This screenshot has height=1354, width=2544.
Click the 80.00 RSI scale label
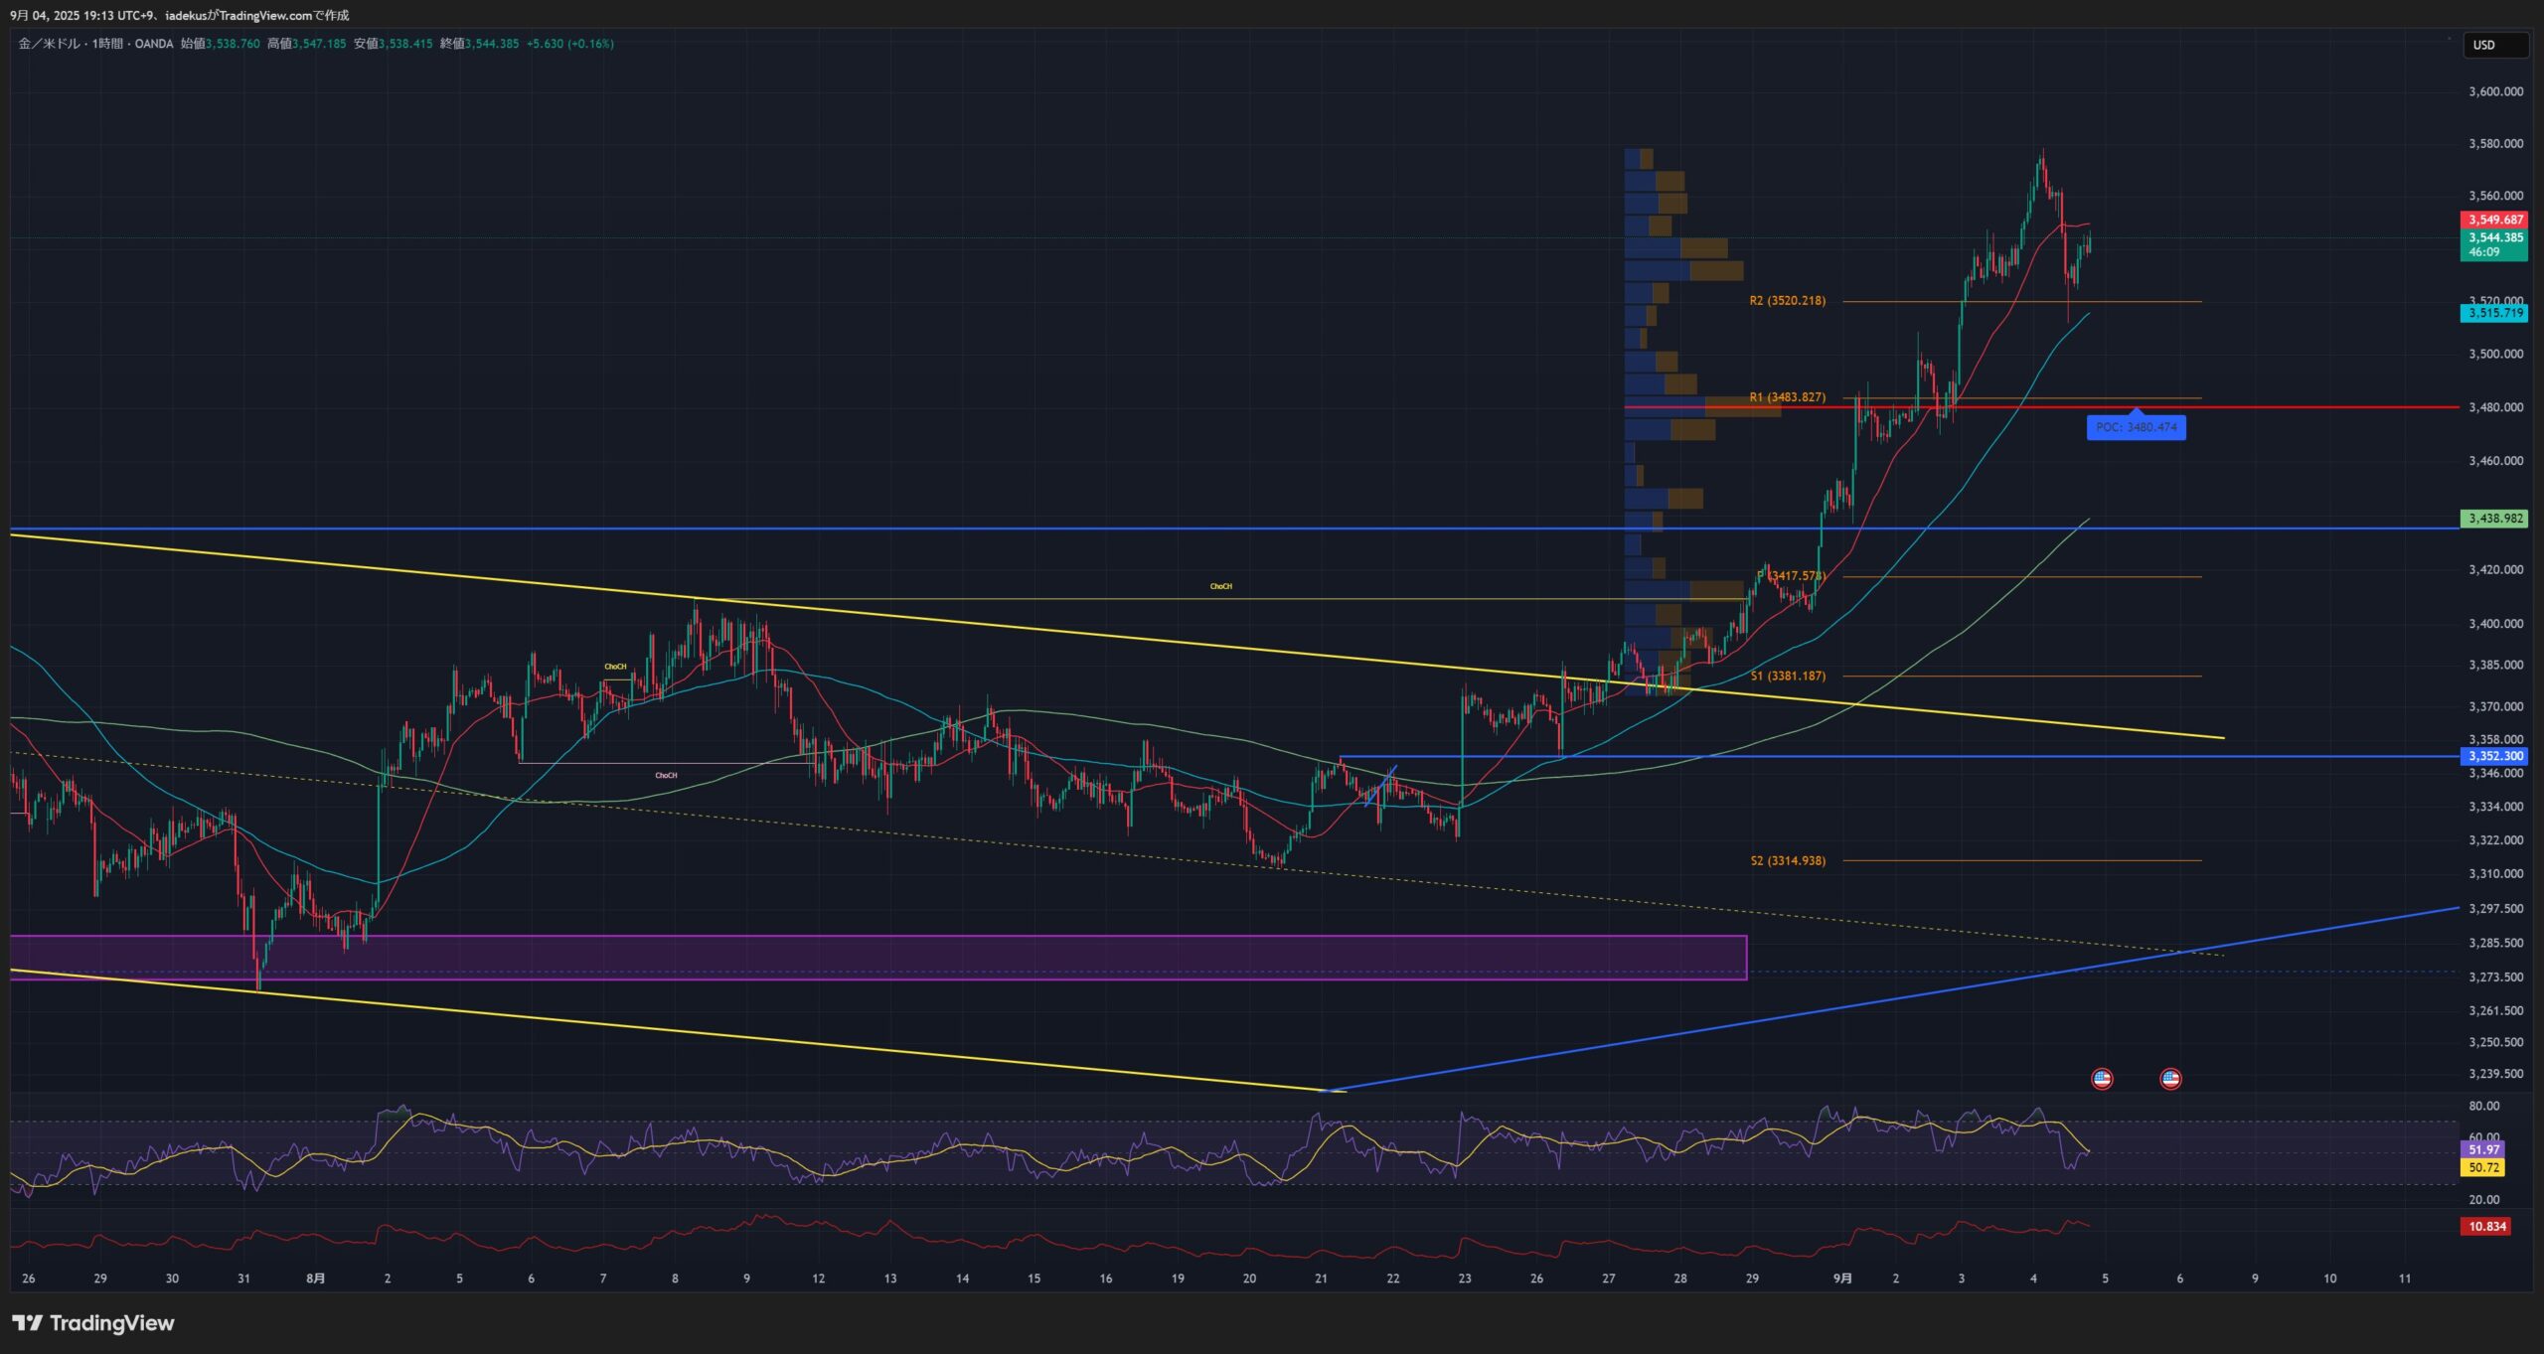click(2483, 1106)
